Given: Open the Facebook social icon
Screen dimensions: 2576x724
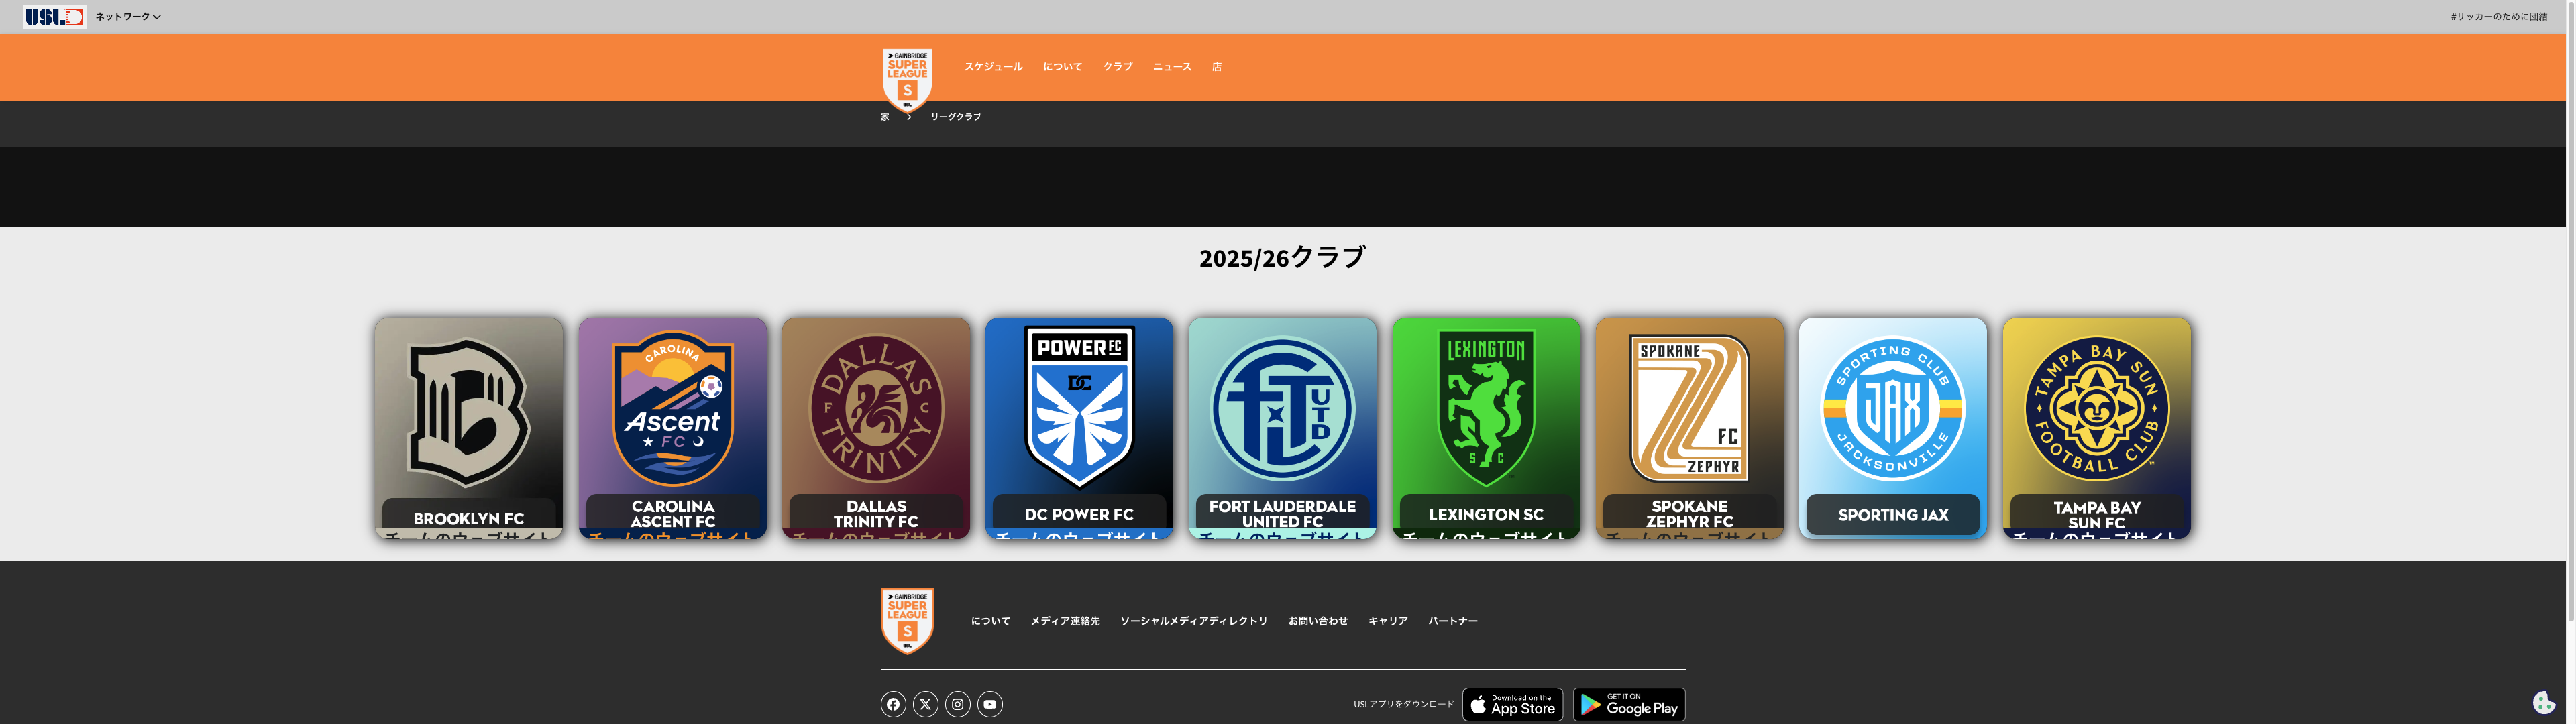Looking at the screenshot, I should coord(893,704).
